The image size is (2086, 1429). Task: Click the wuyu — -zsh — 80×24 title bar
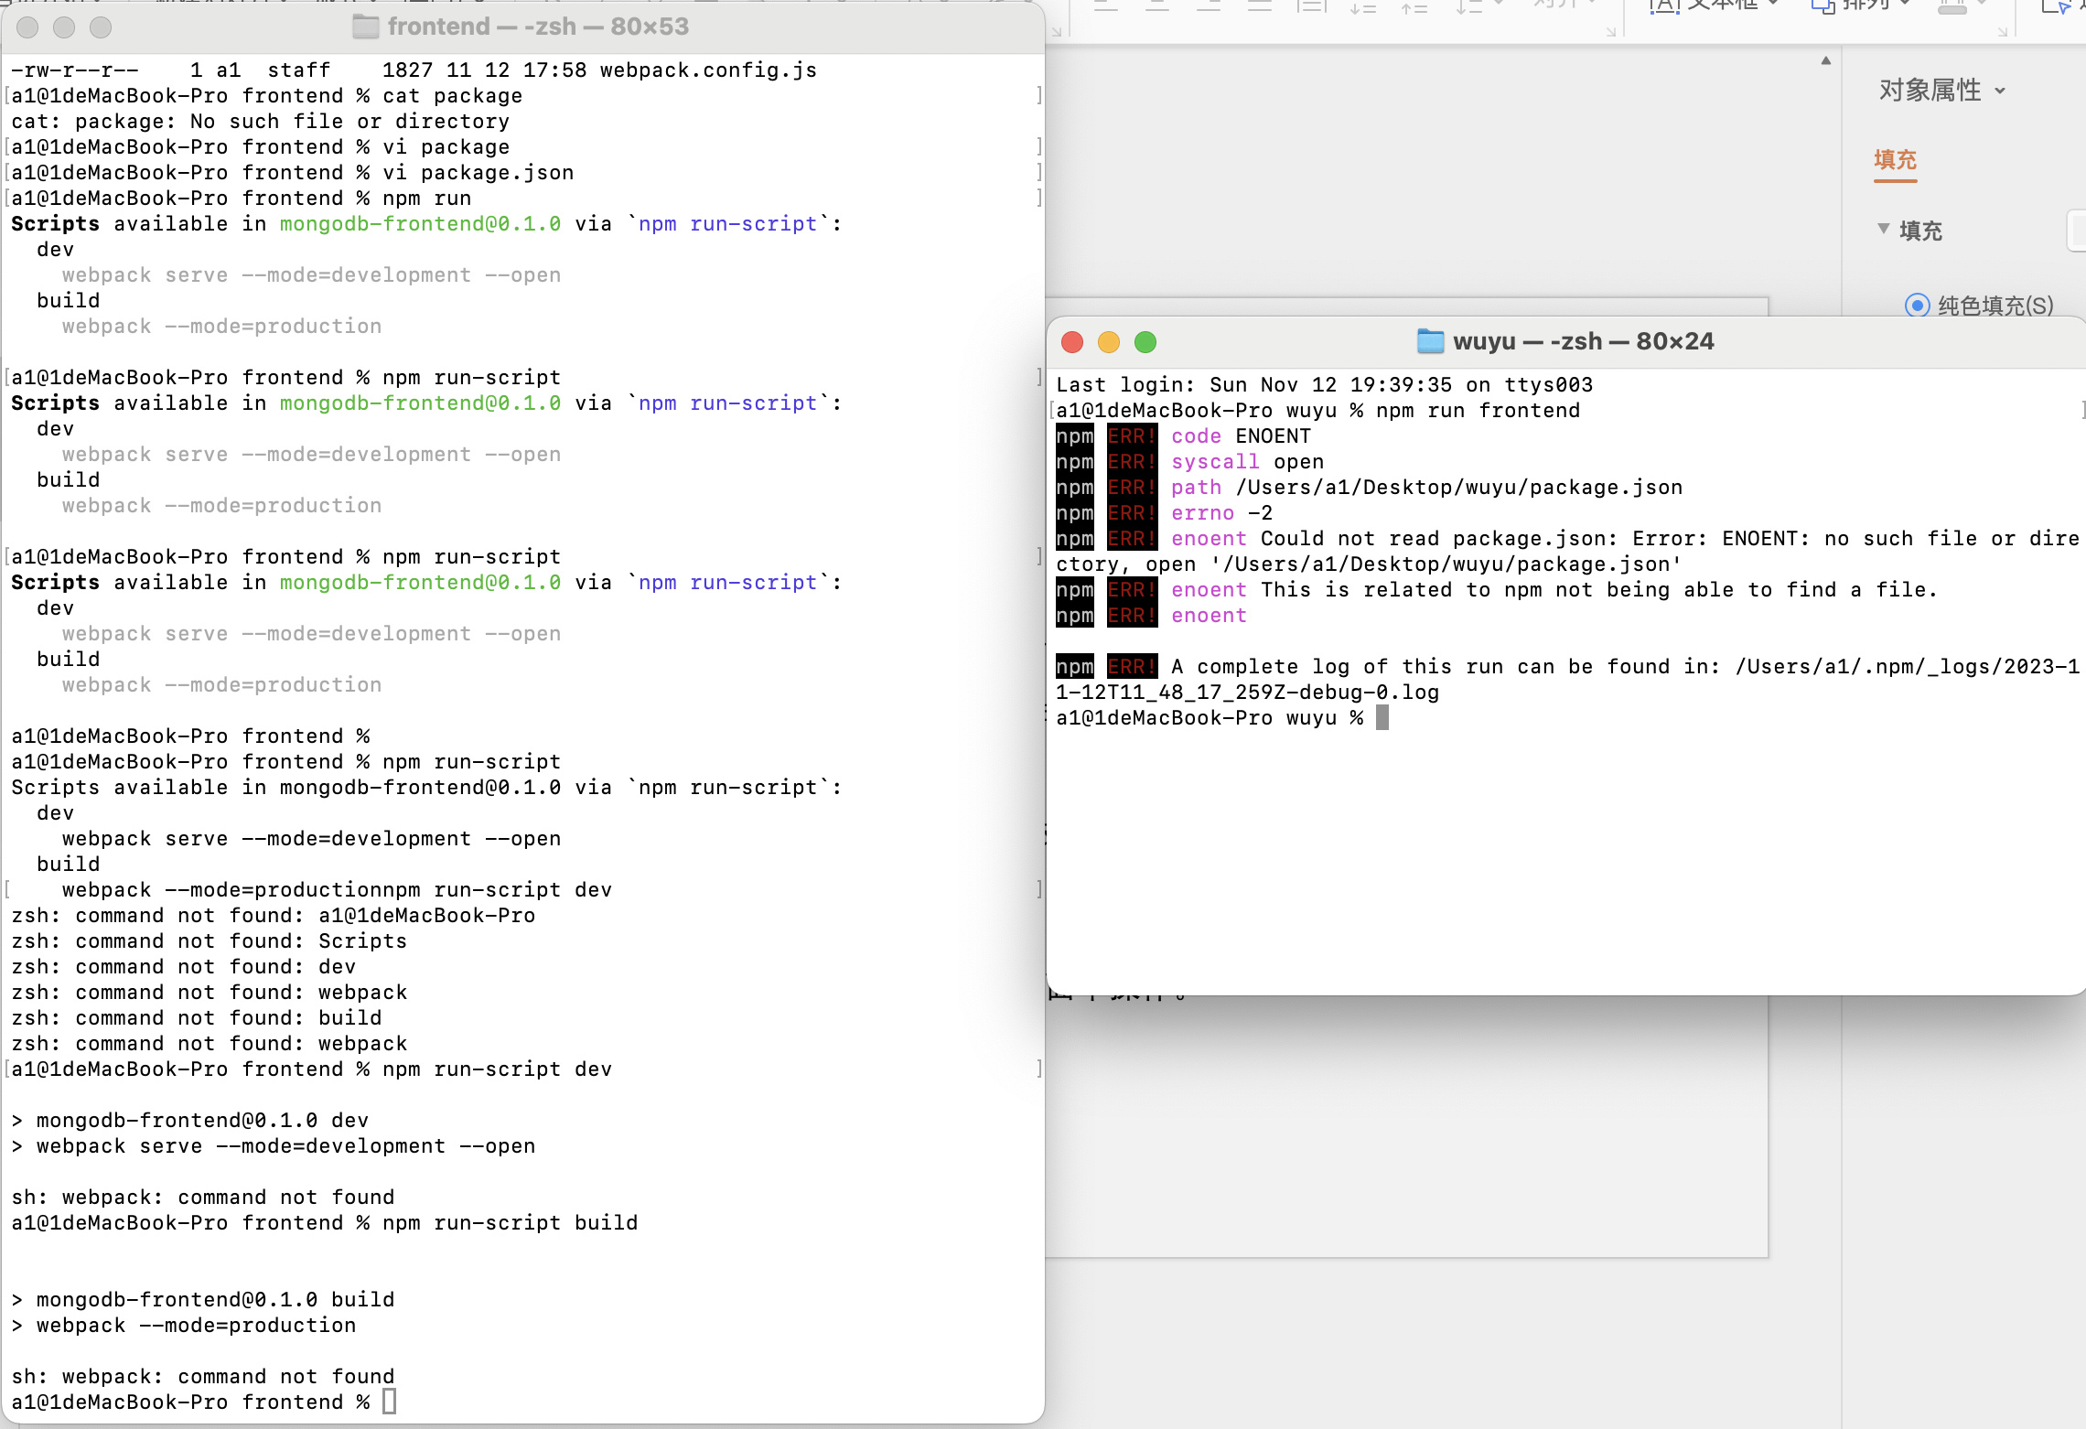[1583, 341]
